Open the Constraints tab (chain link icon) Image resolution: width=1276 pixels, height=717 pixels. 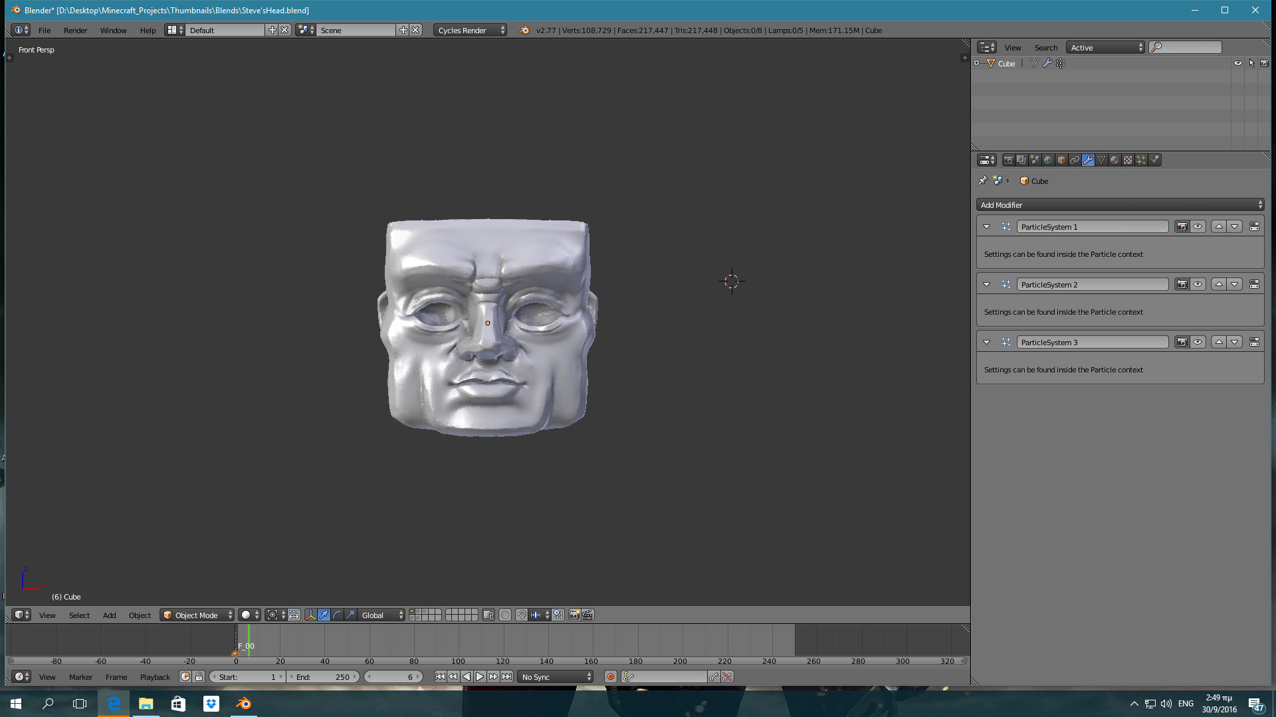pos(1074,160)
